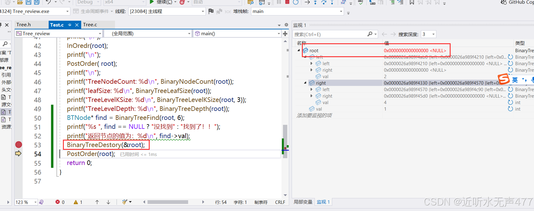This screenshot has width=534, height=211.
Task: Go to next issue with down arrow
Action: (108, 202)
